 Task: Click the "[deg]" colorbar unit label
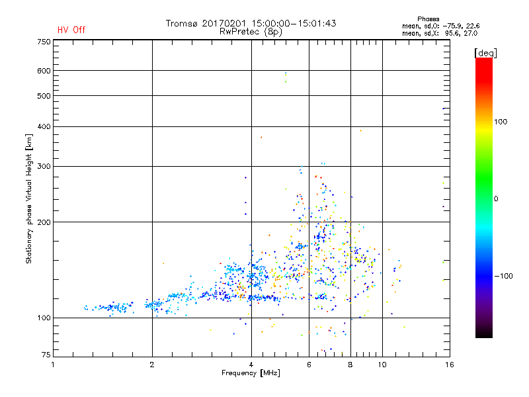pyautogui.click(x=485, y=53)
